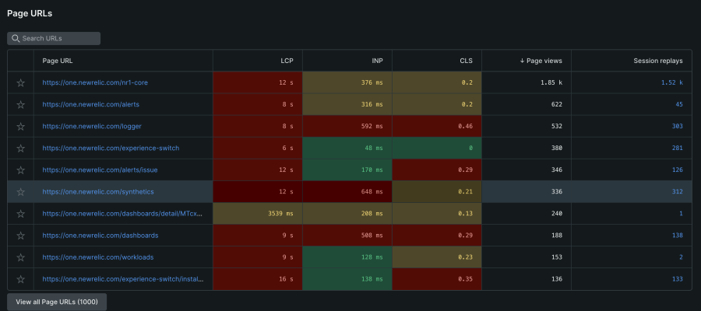This screenshot has width=701, height=311.
Task: Toggle favorite star on workloads row
Action: (x=20, y=257)
